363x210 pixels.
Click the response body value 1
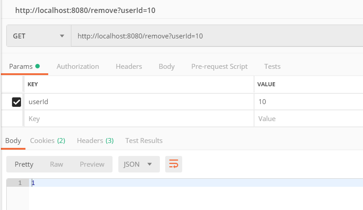[33, 183]
